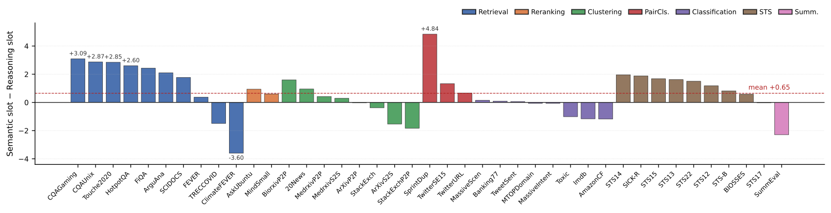The width and height of the screenshot is (831, 213).
Task: Click the Classification purple legend swatch
Action: click(x=682, y=12)
